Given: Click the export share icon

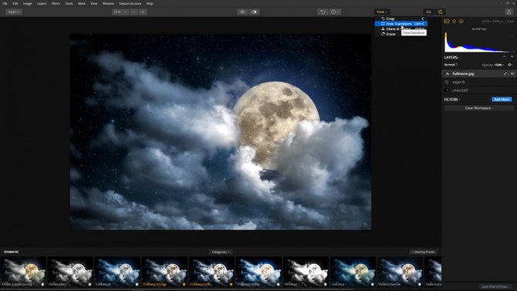Looking at the screenshot, I should [x=509, y=12].
